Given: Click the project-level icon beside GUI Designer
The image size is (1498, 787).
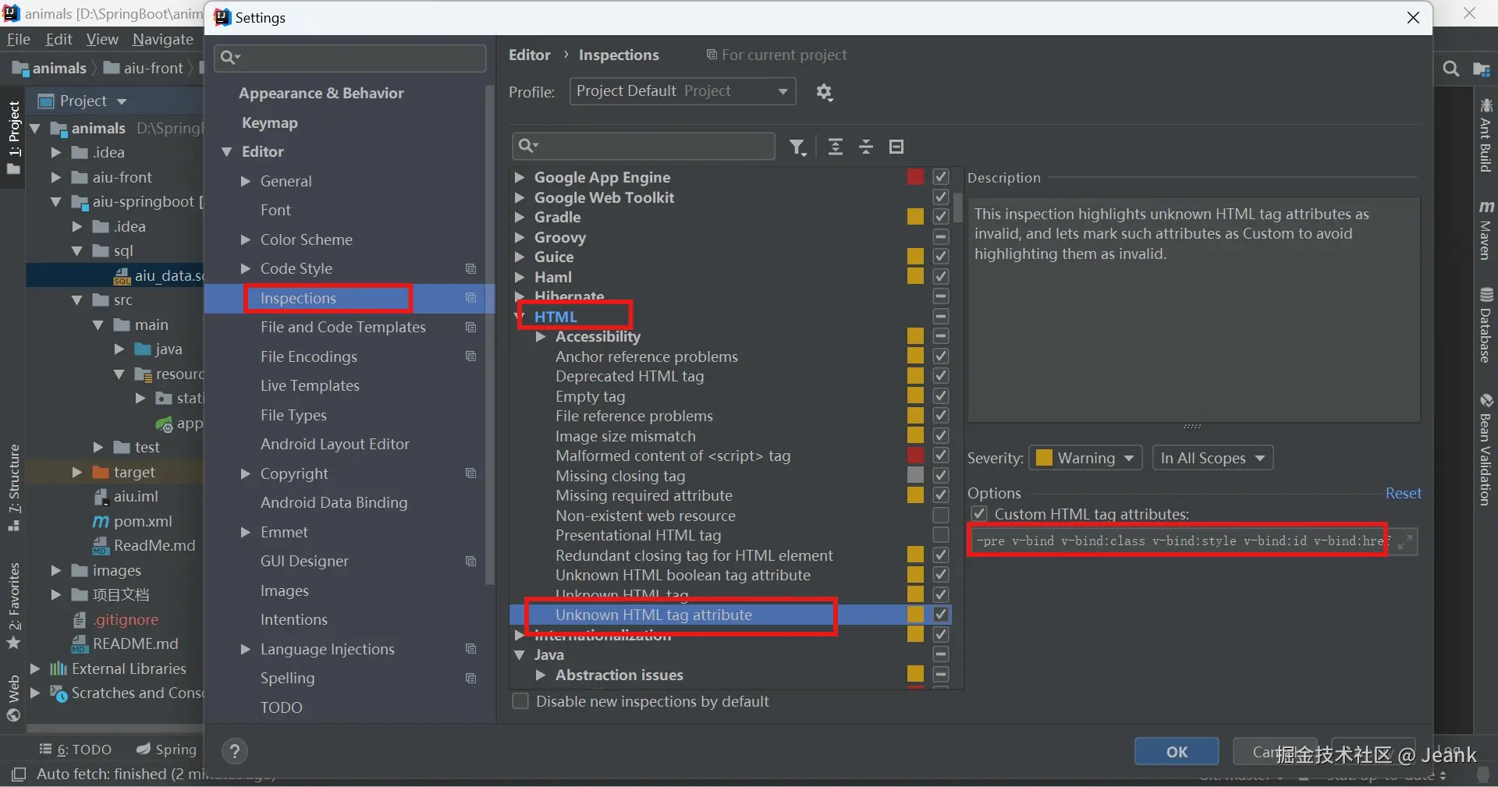Looking at the screenshot, I should coord(470,562).
